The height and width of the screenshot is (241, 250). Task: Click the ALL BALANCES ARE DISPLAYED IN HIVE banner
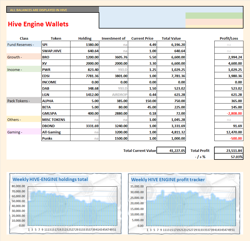click(x=53, y=10)
